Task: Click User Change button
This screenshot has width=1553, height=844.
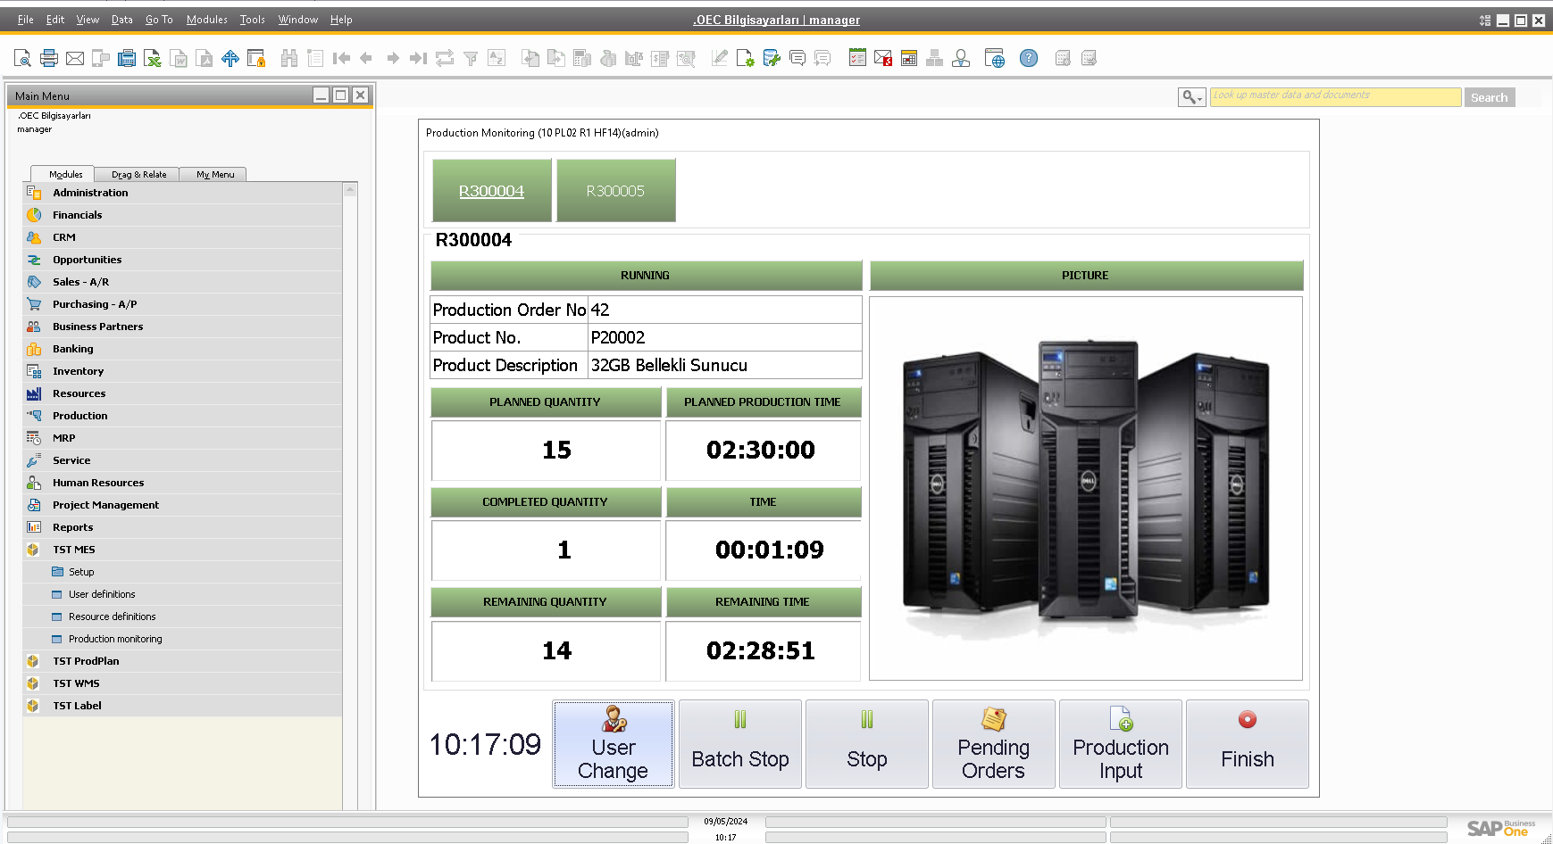Action: coord(613,744)
